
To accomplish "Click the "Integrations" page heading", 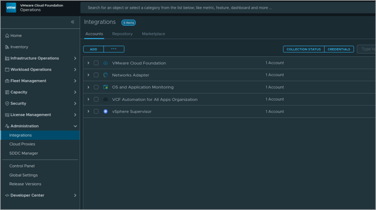I will pos(100,22).
